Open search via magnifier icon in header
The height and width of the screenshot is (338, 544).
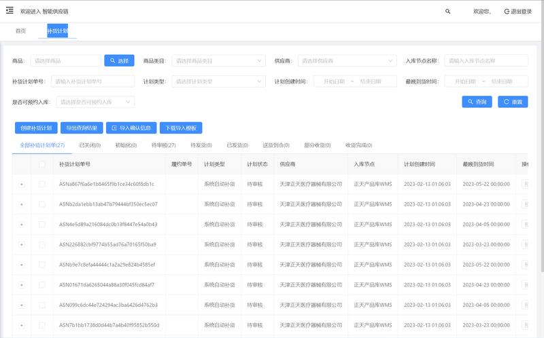pos(447,12)
